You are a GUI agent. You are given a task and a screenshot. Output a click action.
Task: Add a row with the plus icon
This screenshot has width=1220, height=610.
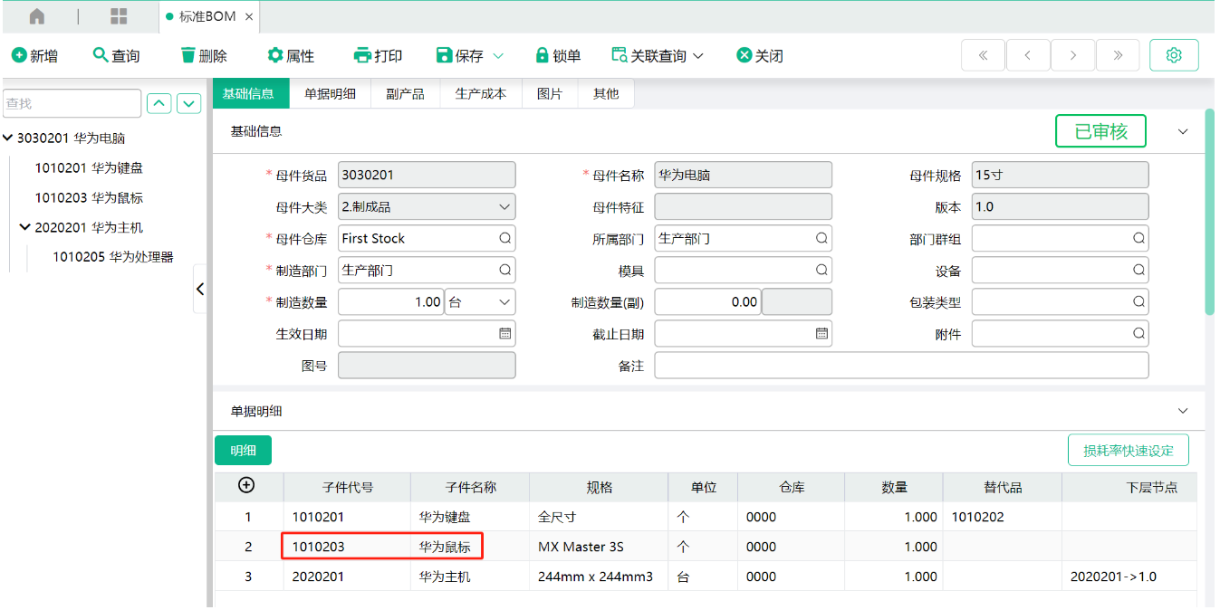tap(245, 486)
